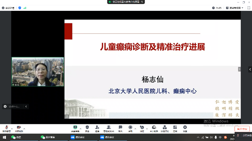Click the 正在讲话 speaking indicator mic icon
The image size is (252, 141).
(x=238, y=135)
